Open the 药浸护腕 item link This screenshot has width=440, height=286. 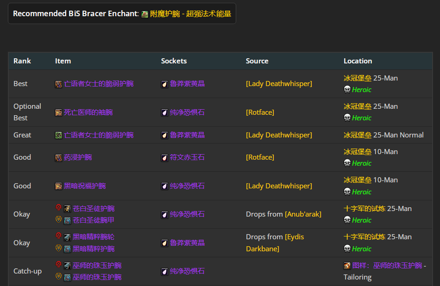(x=78, y=157)
